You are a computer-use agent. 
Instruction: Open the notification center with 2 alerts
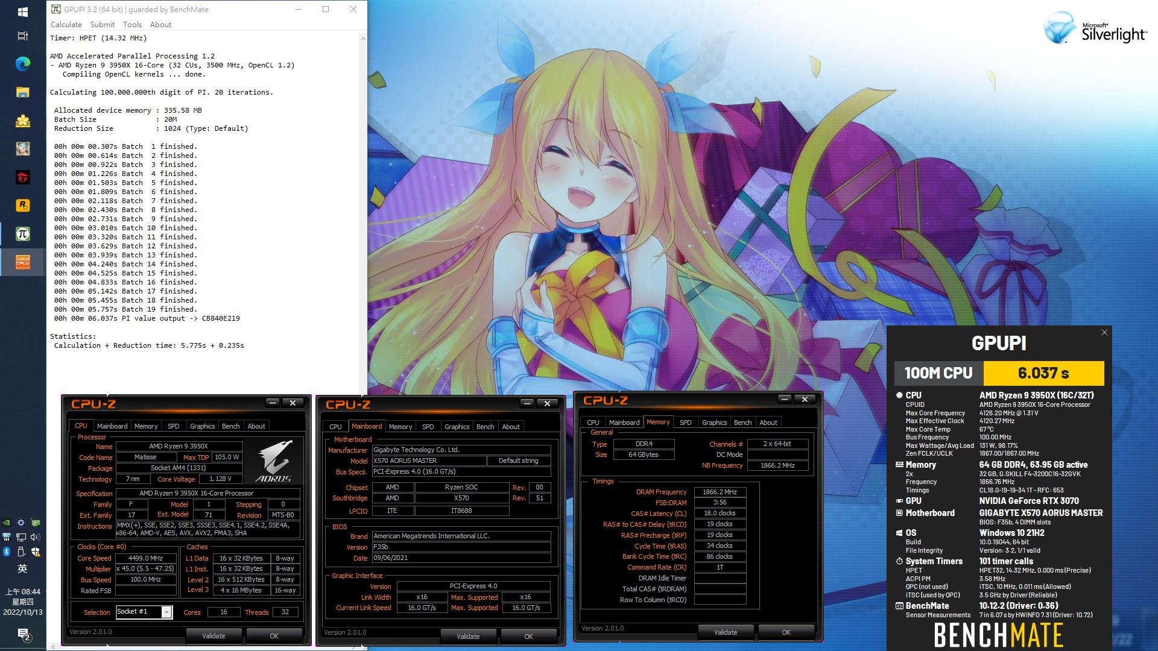click(23, 634)
